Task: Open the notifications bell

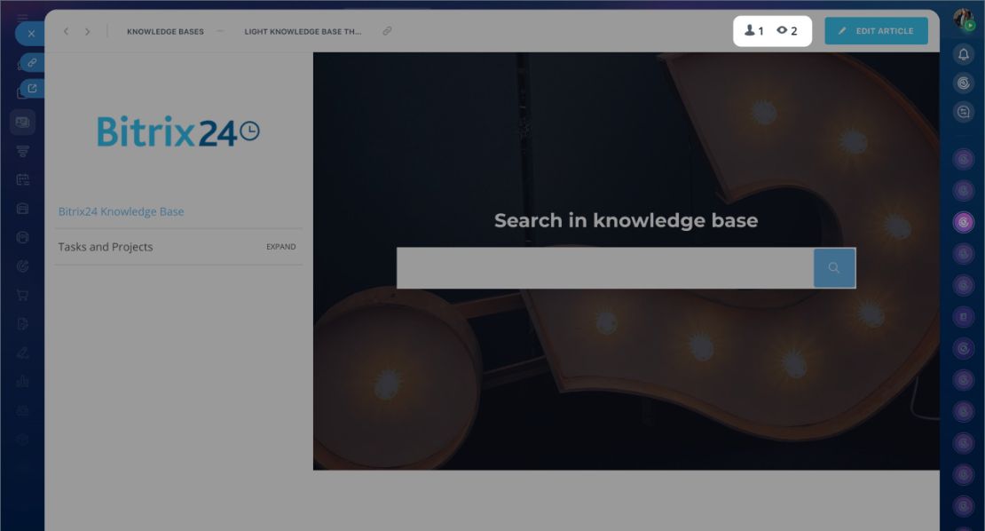Action: tap(963, 55)
